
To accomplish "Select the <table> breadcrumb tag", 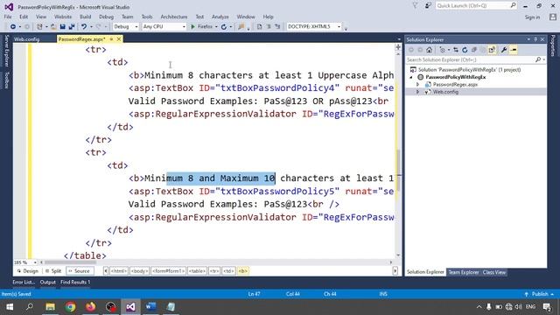I will (x=197, y=271).
